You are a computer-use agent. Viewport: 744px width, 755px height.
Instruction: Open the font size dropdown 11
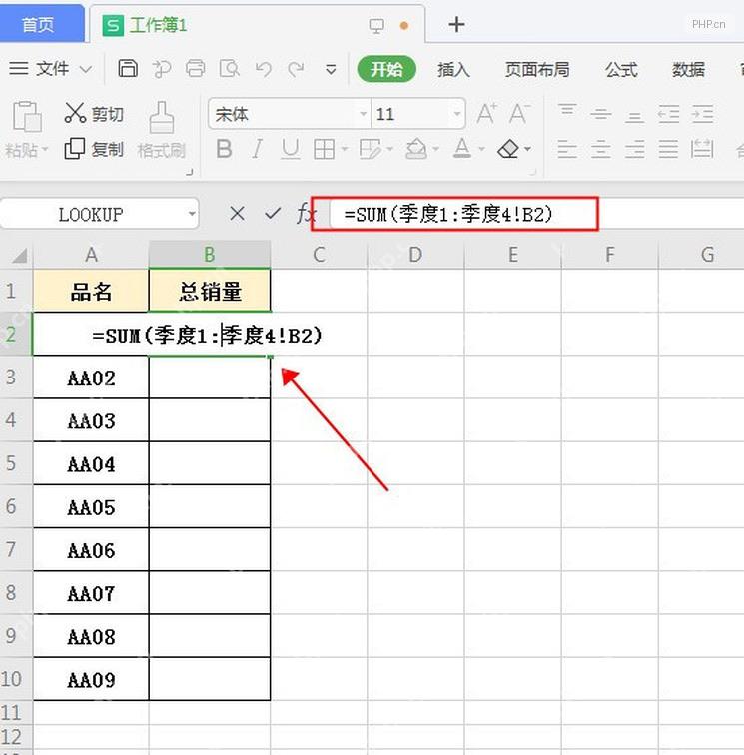coord(457,114)
